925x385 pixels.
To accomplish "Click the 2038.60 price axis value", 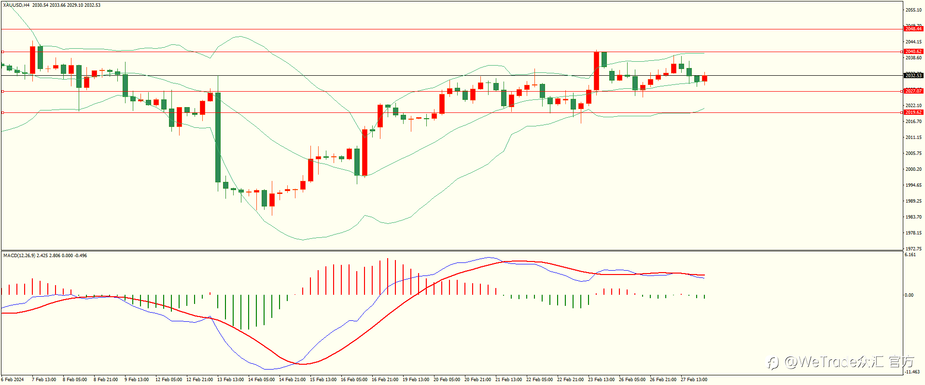I will click(913, 58).
